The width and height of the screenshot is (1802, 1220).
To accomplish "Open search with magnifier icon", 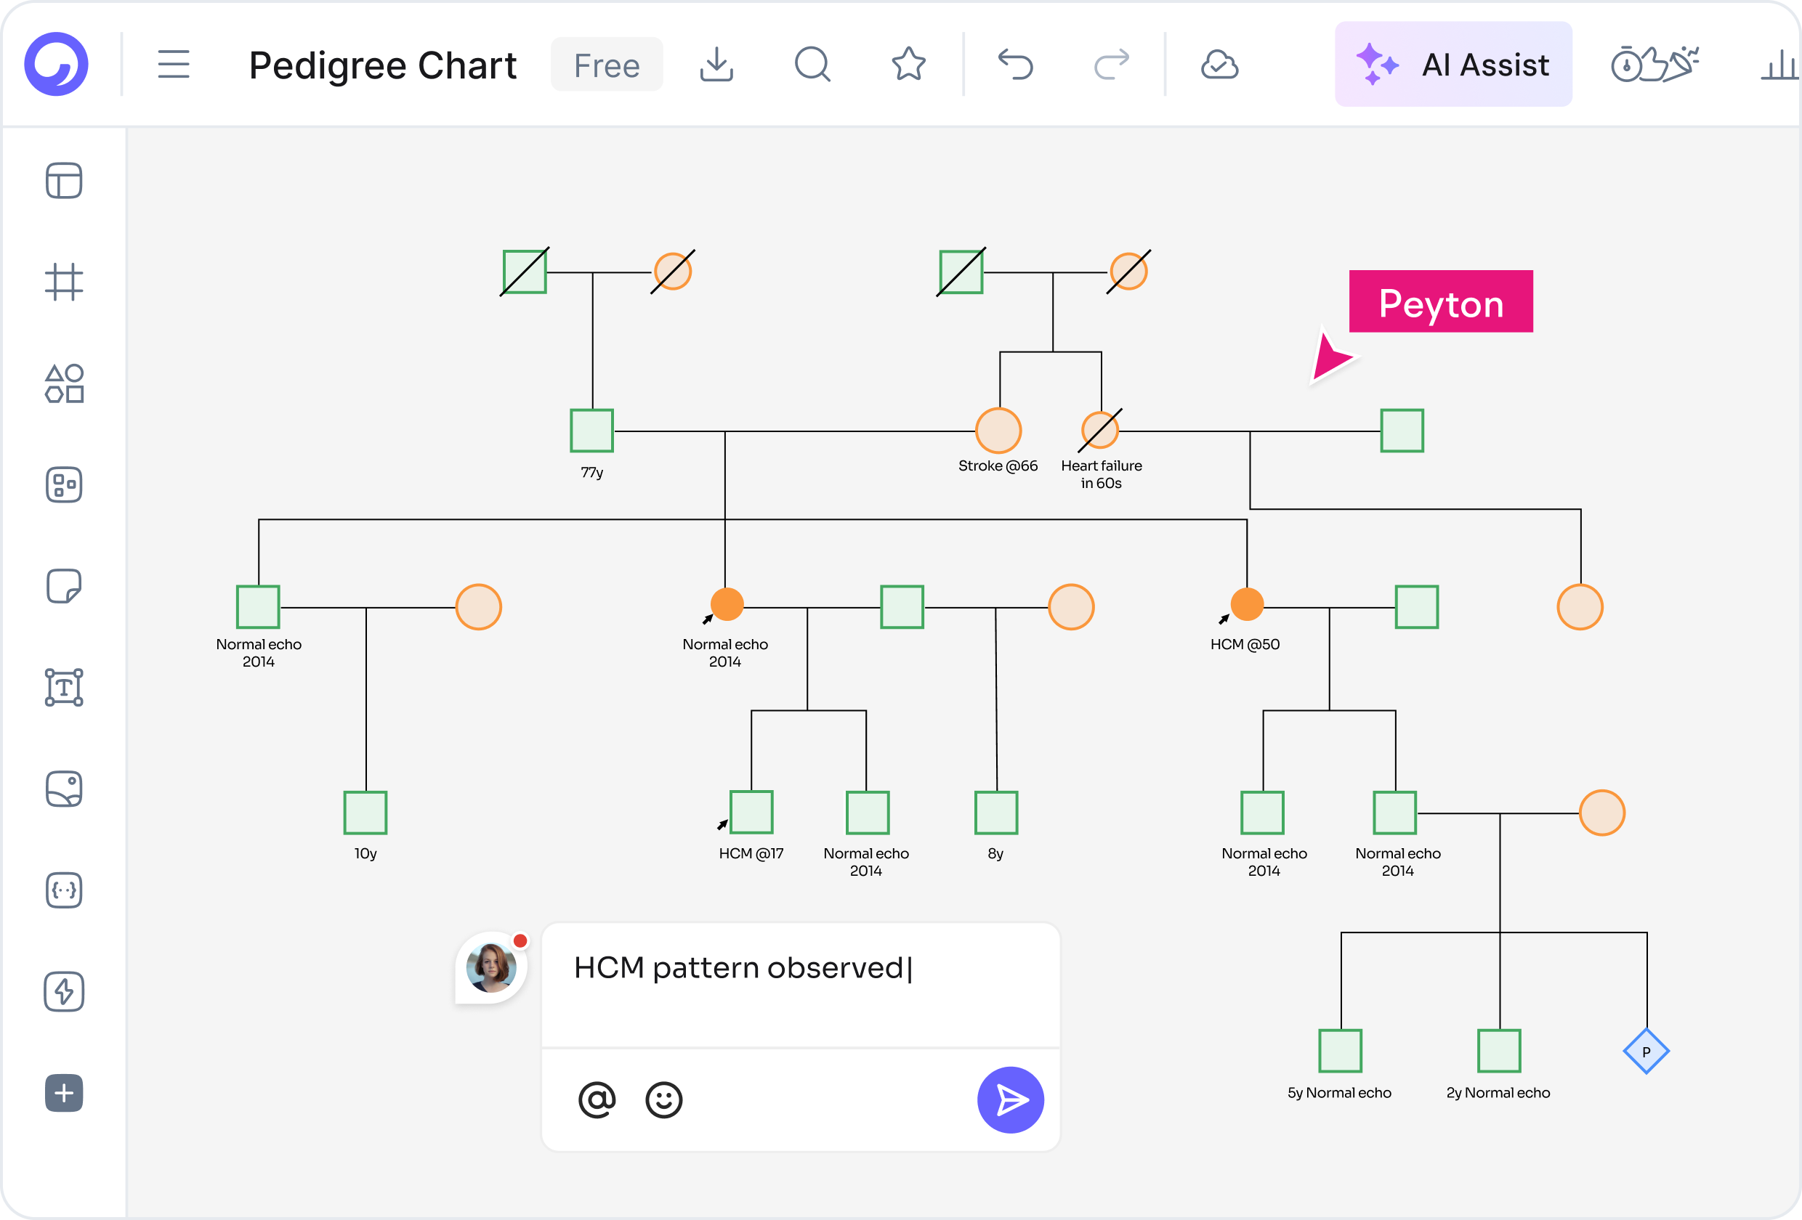I will (812, 65).
